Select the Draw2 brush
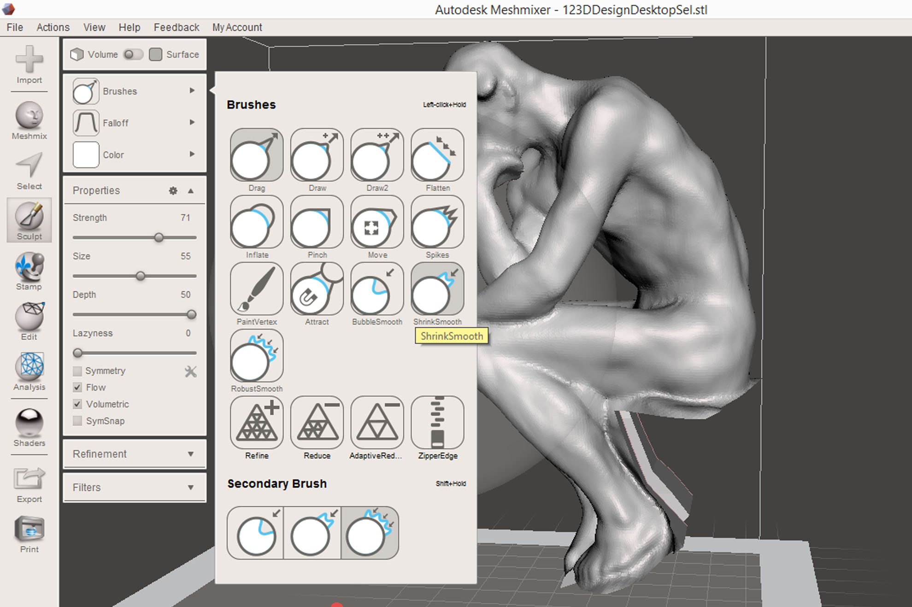Viewport: 912px width, 607px height. (x=377, y=155)
